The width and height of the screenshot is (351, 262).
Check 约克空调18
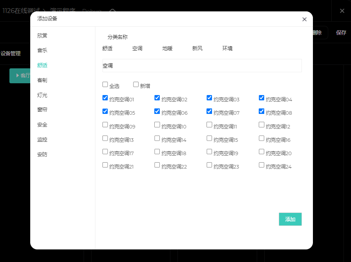pos(157,152)
